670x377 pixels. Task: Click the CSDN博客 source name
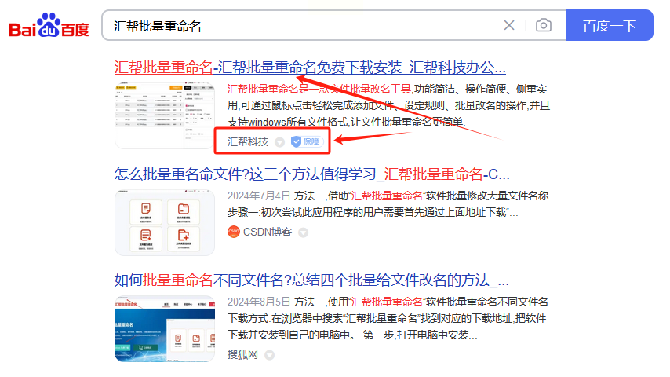(268, 232)
